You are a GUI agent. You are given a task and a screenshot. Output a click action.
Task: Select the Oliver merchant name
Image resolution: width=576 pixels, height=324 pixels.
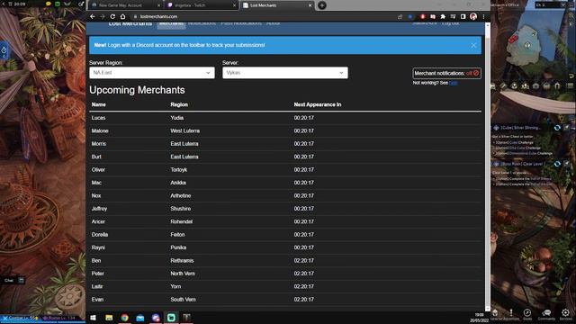point(98,170)
